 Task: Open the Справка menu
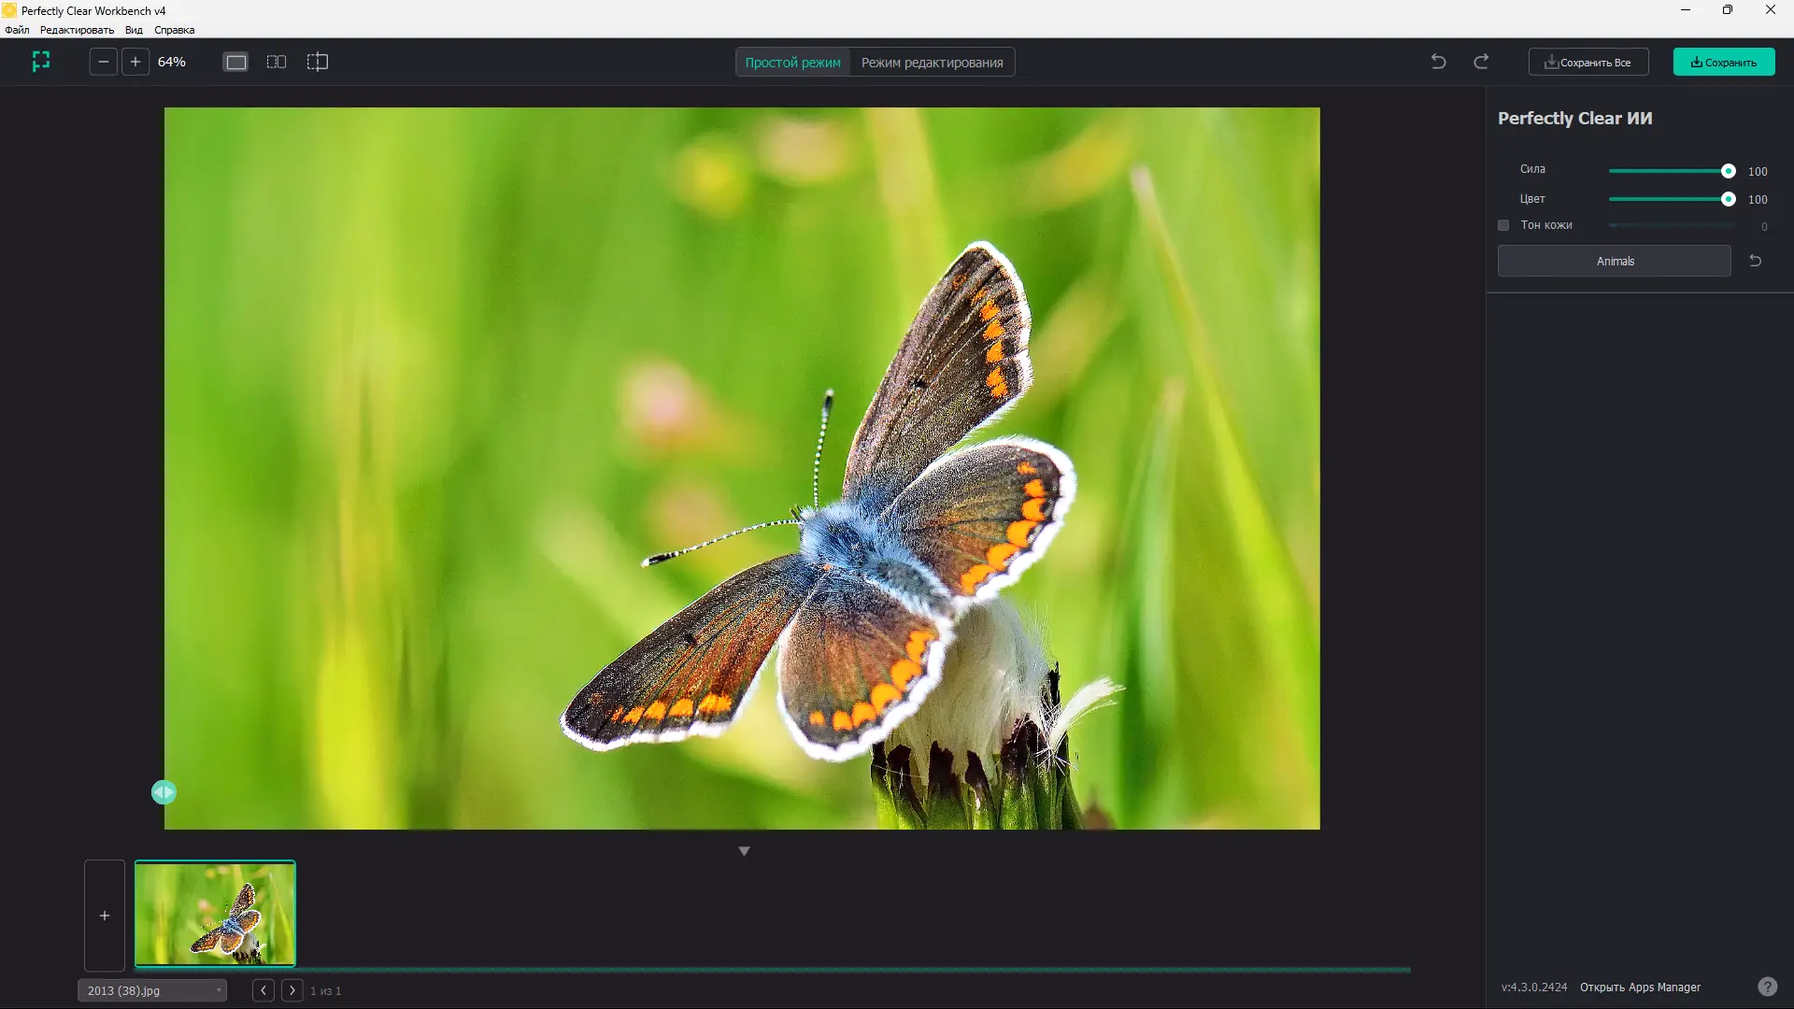(174, 30)
